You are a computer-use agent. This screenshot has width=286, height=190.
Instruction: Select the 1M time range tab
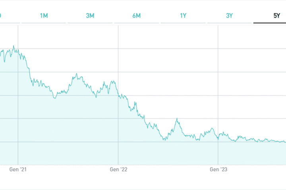pos(44,15)
